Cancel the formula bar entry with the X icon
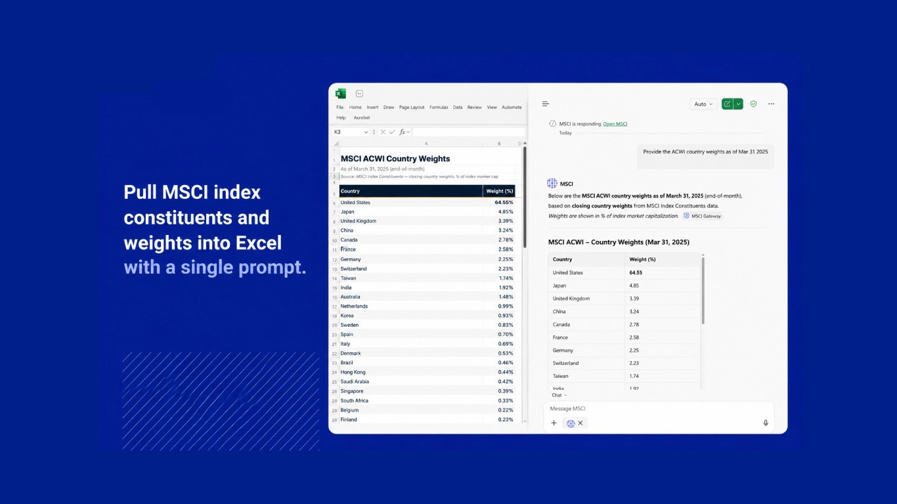This screenshot has width=897, height=504. click(x=383, y=132)
